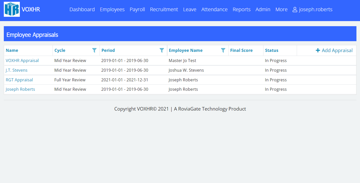Click Mid Year Review in VOXHR Appraisal row
Screen dimensions: 360x183
[x=70, y=60]
